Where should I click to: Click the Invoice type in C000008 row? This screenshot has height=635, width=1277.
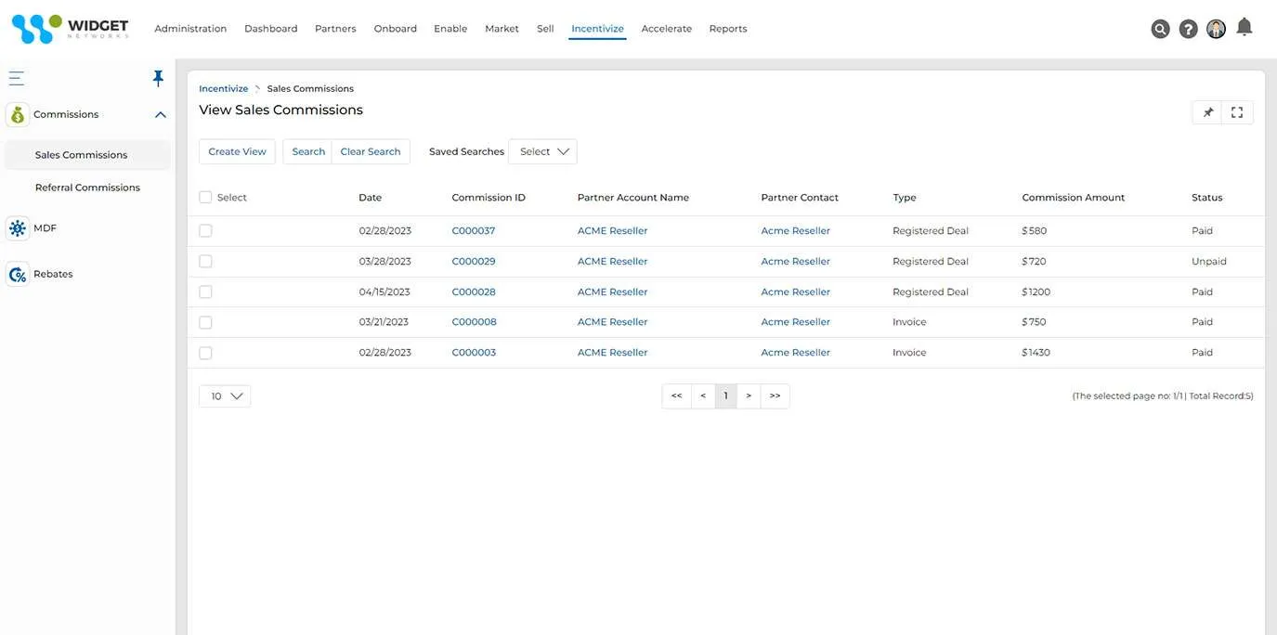coord(909,322)
